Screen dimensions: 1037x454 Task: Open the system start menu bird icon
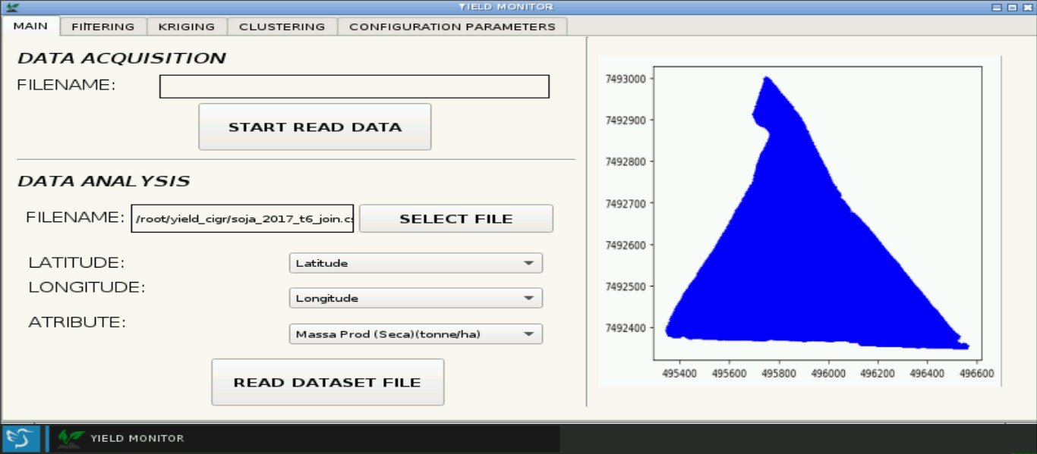click(x=20, y=439)
